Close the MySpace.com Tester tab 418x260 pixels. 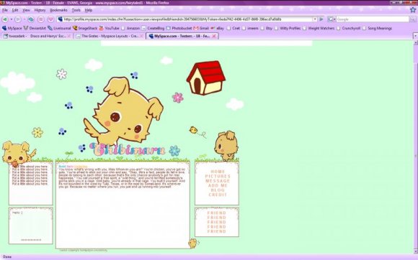point(213,36)
